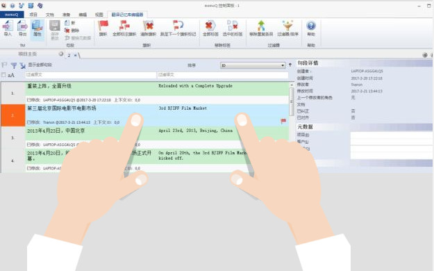The image size is (434, 271).
Task: Click the blue Help question-mark icon
Action: click(x=311, y=28)
